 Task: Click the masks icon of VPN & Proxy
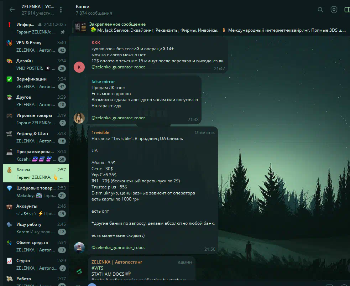coord(9,43)
